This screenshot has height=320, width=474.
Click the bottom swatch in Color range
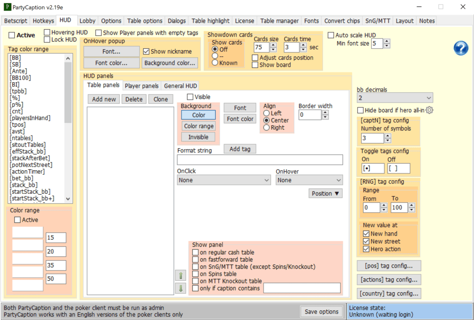[28, 286]
